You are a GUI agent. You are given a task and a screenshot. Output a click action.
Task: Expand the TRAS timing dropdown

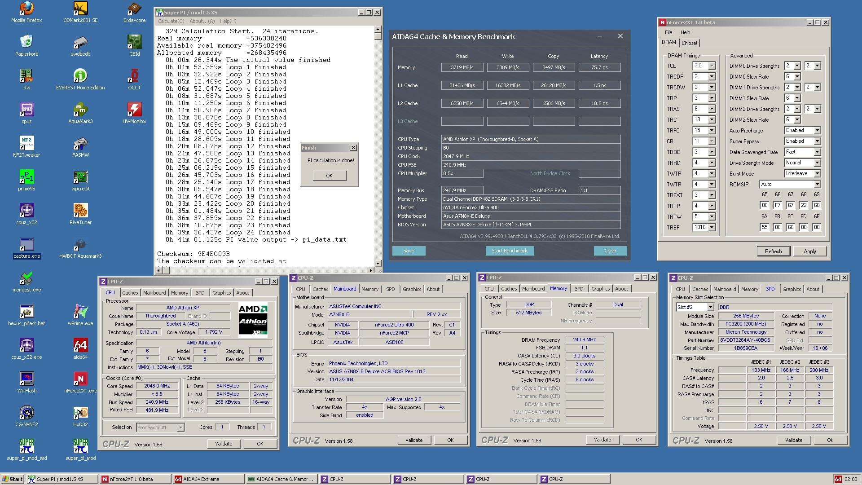point(712,109)
